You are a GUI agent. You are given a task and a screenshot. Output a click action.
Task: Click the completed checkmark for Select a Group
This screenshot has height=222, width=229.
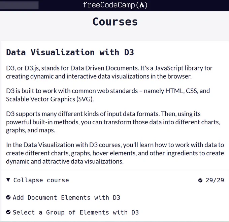[8, 212]
